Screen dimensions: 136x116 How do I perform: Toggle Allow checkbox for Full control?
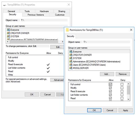coord(110,84)
